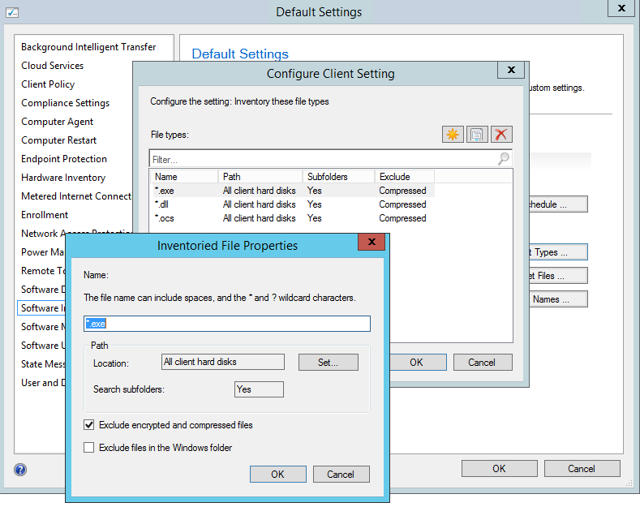Click the New file type starburst icon
Screen dimensions: 640x507
coord(453,135)
